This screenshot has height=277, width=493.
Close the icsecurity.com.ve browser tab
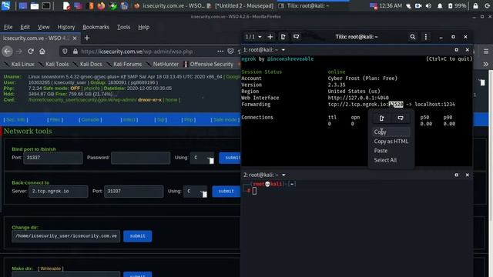click(x=75, y=38)
